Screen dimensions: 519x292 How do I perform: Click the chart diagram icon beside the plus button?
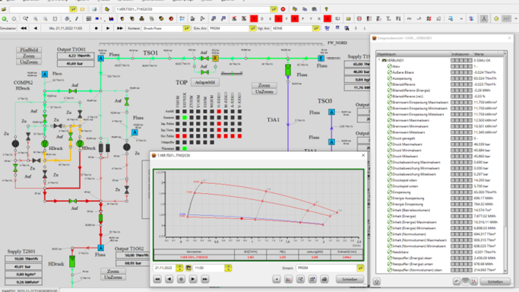(288, 279)
